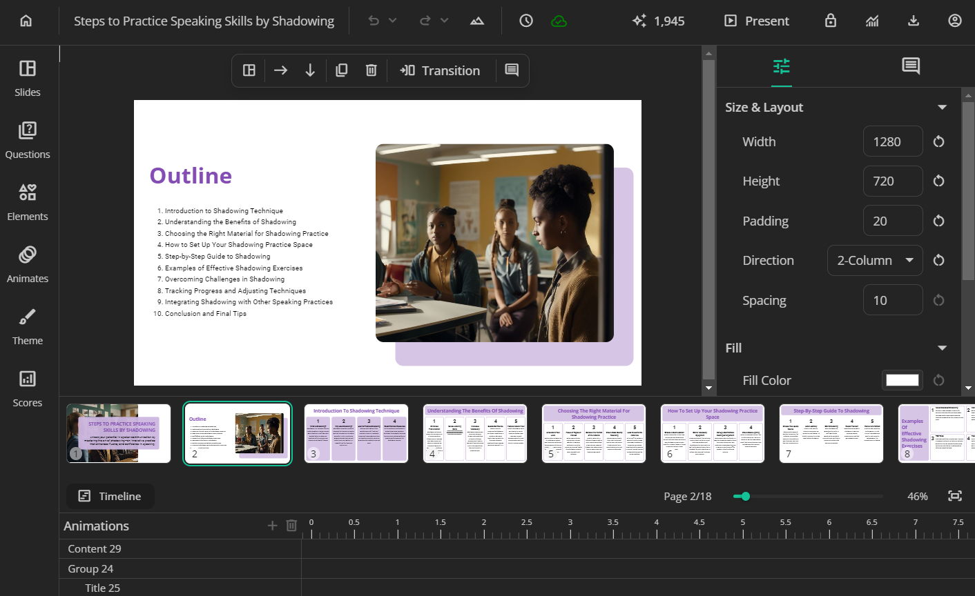Select slide 6 How To Set Up thumbnail

(x=713, y=433)
